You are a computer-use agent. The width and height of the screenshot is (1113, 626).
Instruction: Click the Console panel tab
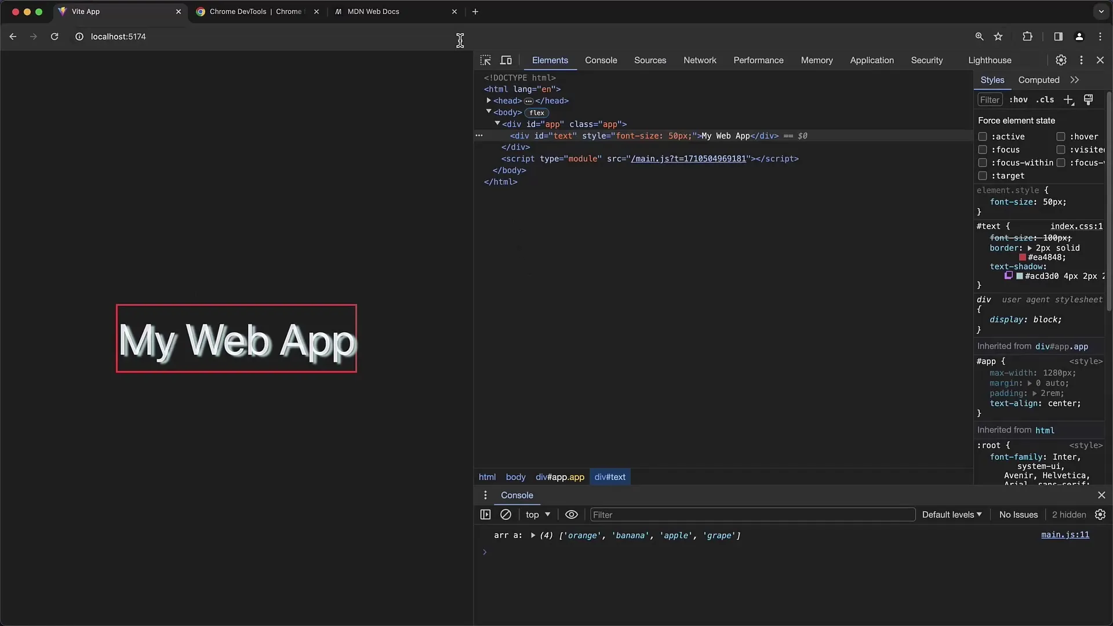point(601,60)
